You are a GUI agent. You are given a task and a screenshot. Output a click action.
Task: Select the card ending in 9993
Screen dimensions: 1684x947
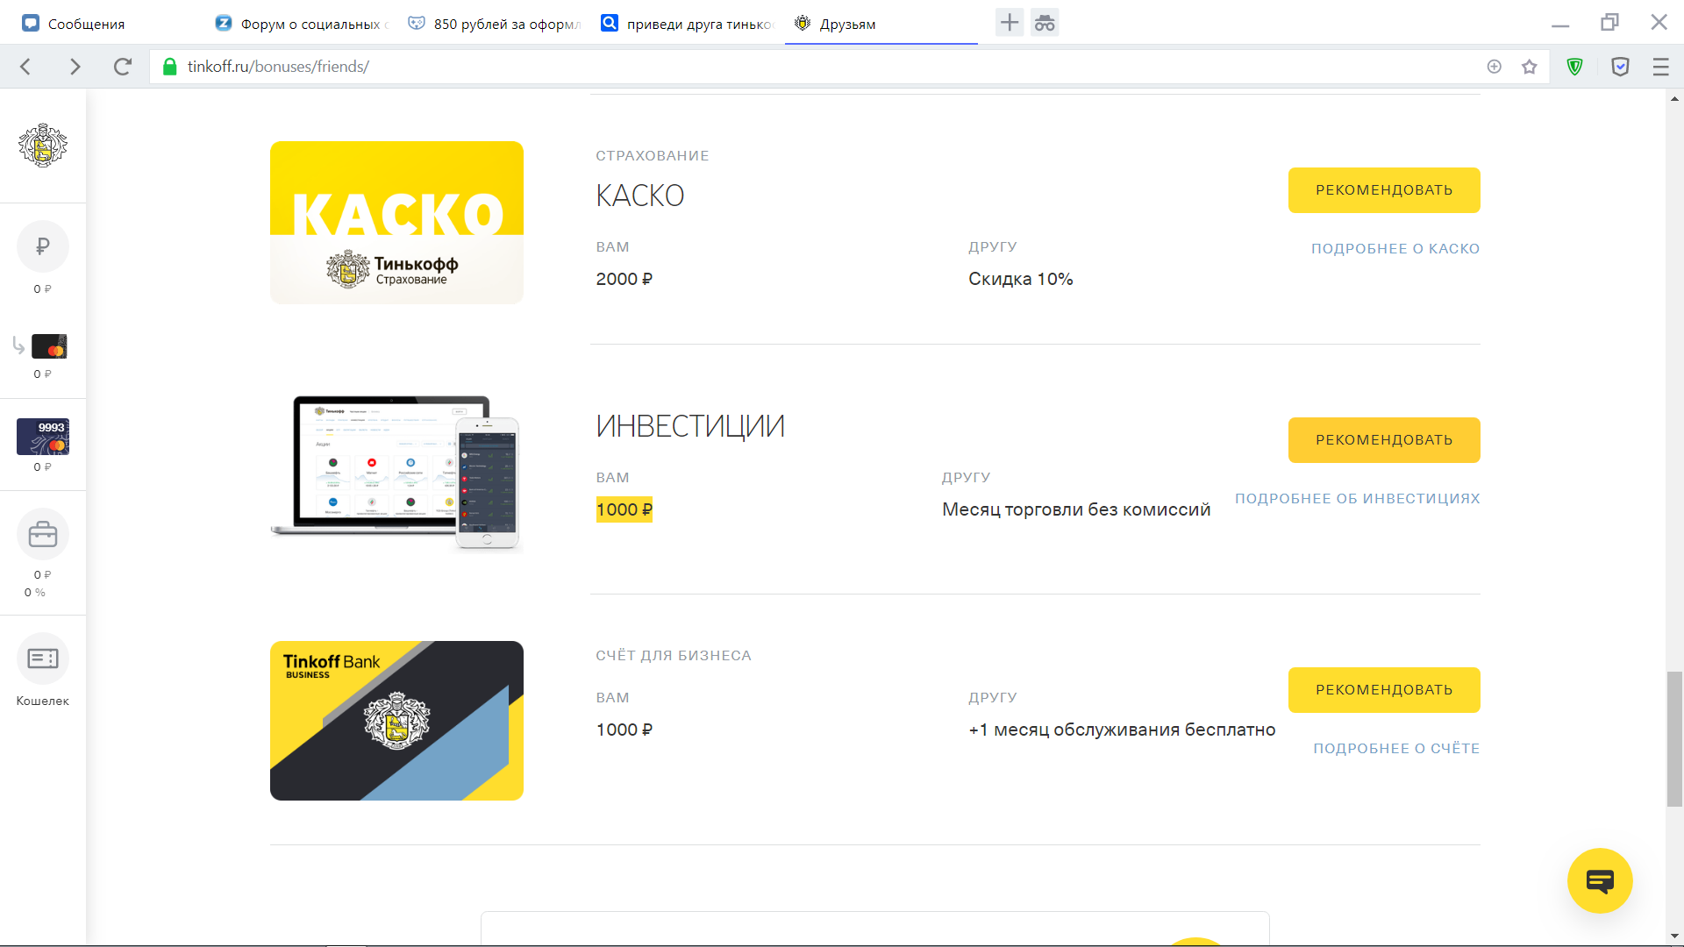(43, 437)
